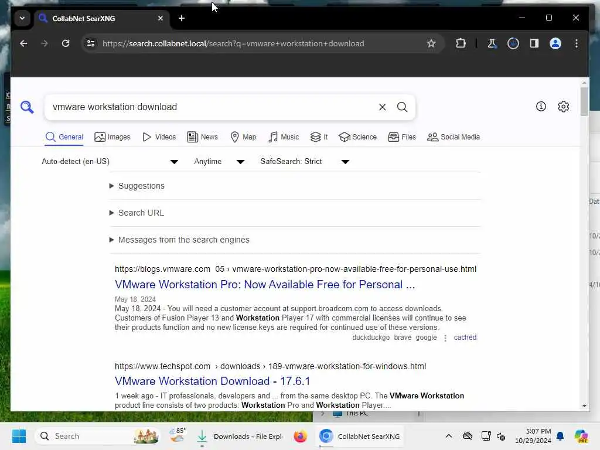The image size is (600, 450).
Task: Open the Anytime time range dropdown
Action: tap(219, 162)
